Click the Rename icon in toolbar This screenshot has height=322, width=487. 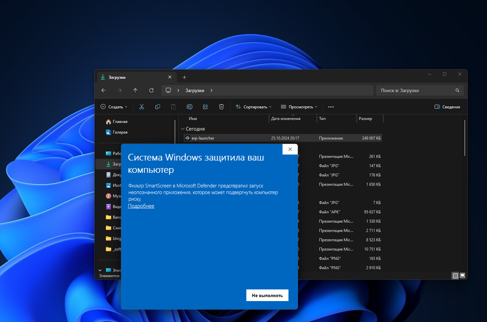[189, 107]
